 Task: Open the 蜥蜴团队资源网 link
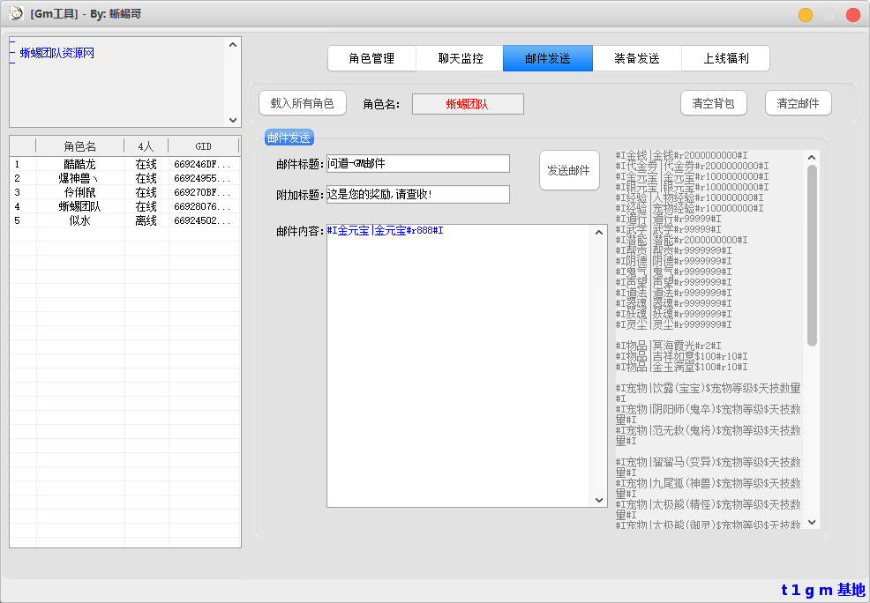click(x=57, y=53)
